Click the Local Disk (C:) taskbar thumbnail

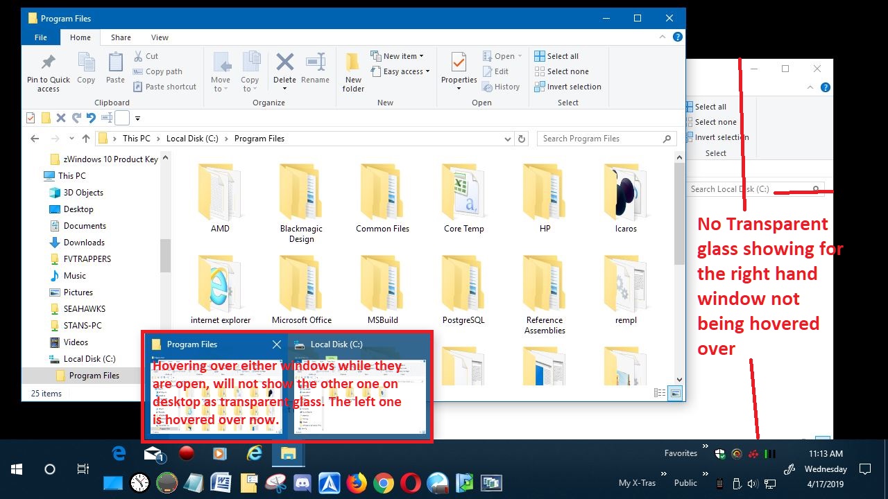pyautogui.click(x=359, y=385)
